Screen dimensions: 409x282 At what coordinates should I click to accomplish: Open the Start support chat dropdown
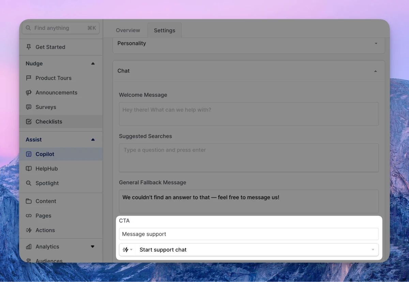(256, 250)
